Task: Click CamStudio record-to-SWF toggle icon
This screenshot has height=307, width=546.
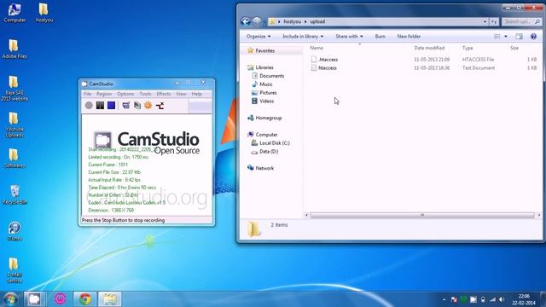Action: [160, 105]
